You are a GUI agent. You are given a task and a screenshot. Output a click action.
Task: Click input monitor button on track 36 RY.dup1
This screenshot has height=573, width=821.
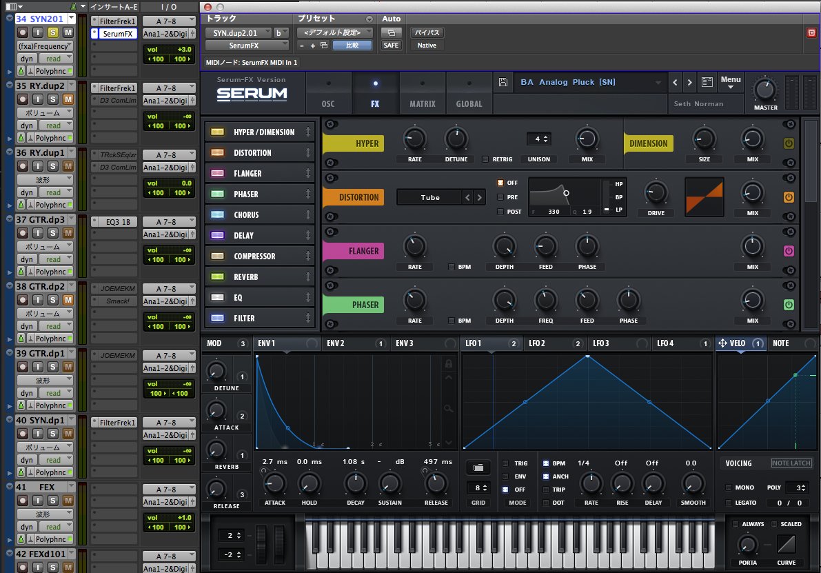coord(38,166)
